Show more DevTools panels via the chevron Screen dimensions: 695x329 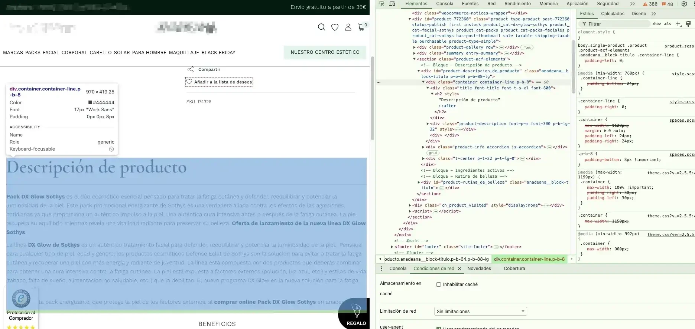pos(633,4)
